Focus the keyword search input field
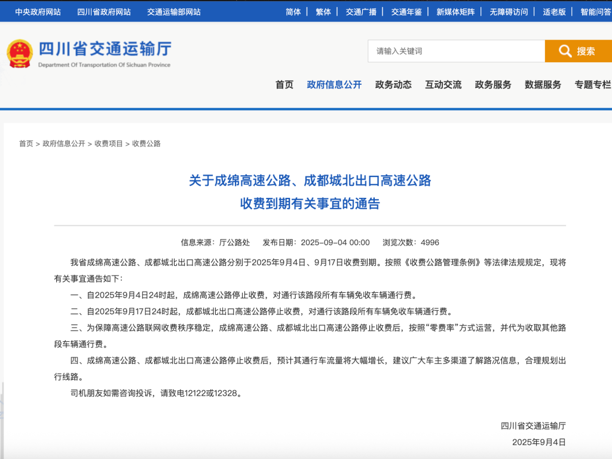 [455, 51]
